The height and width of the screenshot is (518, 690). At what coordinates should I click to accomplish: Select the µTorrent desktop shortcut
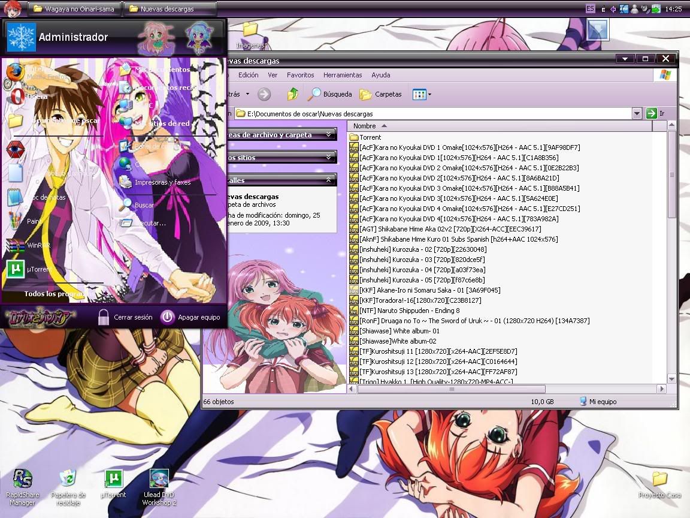[x=114, y=484]
